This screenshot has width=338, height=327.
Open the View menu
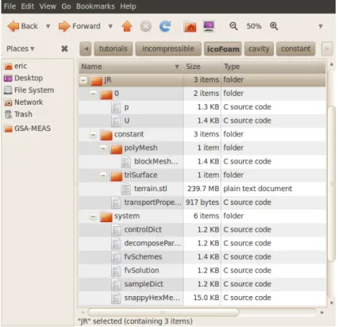pyautogui.click(x=48, y=6)
